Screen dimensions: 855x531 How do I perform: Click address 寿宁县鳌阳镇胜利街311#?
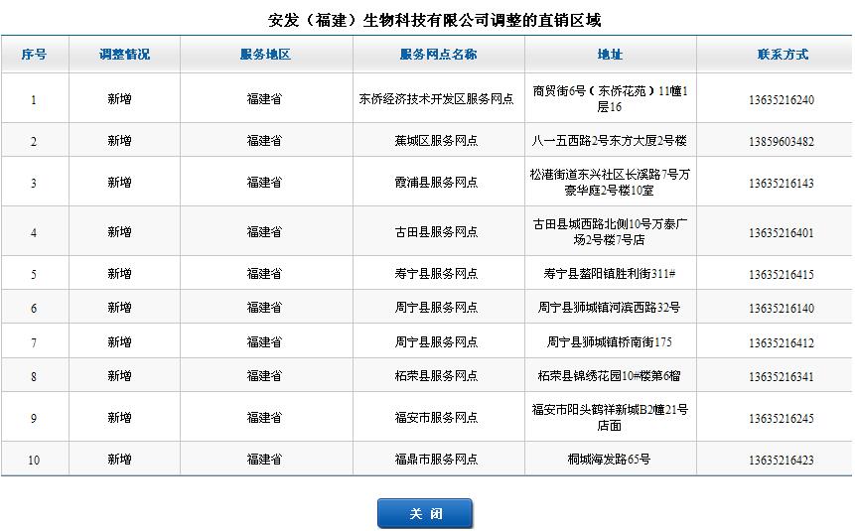coord(610,273)
